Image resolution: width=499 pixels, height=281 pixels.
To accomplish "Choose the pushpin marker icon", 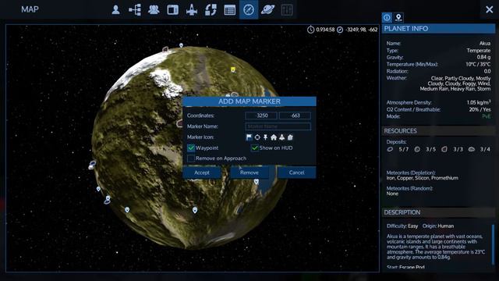I will [265, 137].
